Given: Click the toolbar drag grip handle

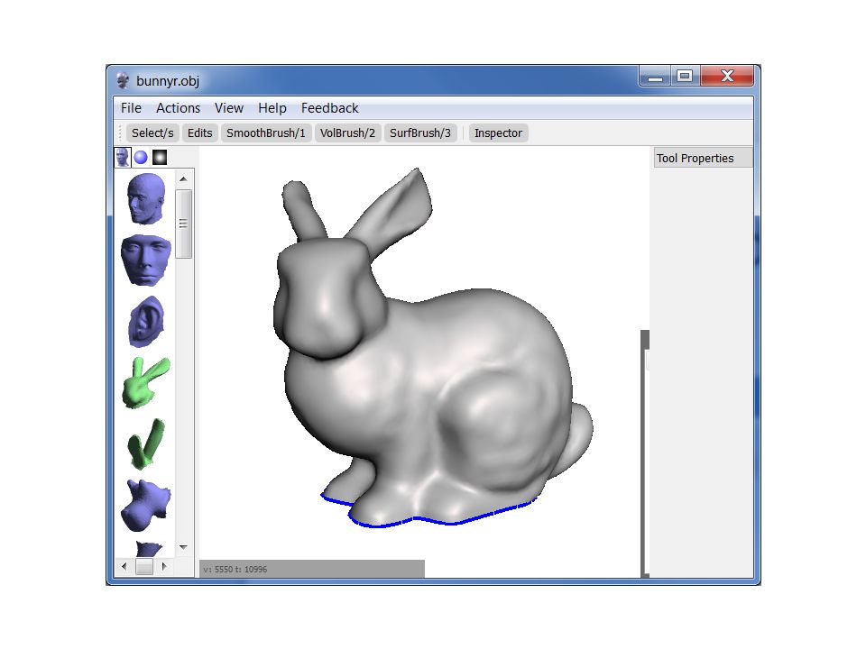Looking at the screenshot, I should tap(120, 133).
